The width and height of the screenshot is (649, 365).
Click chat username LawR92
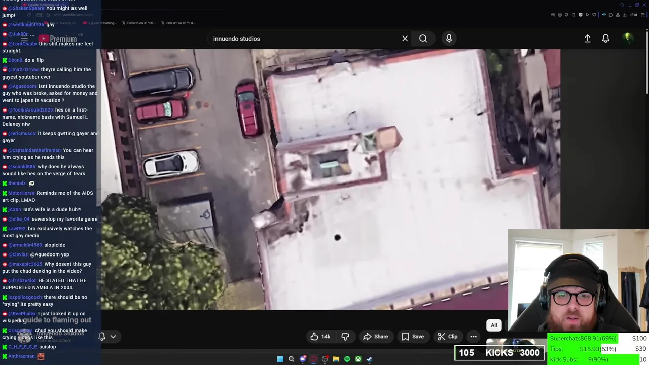click(x=16, y=229)
